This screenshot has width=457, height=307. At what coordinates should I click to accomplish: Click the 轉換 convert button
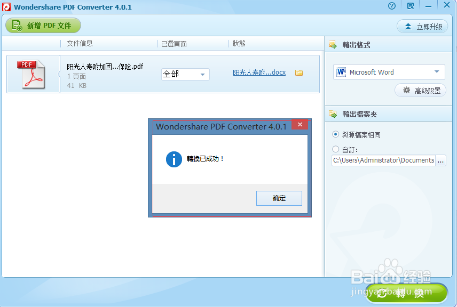tap(407, 293)
